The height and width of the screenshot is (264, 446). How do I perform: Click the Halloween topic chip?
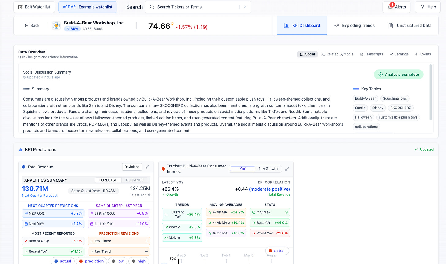(x=363, y=117)
